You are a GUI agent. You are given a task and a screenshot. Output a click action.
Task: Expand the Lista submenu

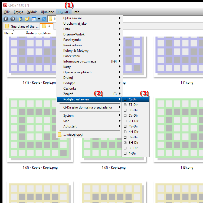tap(90, 29)
